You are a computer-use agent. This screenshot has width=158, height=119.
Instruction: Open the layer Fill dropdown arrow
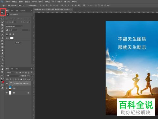(32, 79)
